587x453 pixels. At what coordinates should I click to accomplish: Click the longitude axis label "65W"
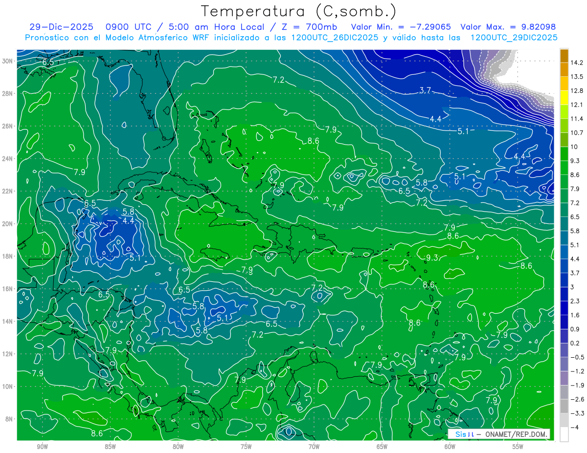(x=382, y=447)
